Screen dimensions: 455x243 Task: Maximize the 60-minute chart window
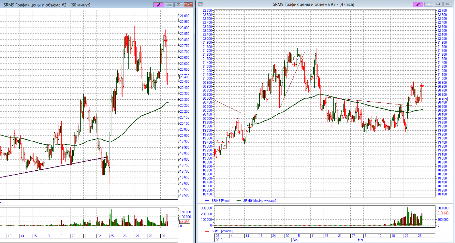(x=179, y=5)
